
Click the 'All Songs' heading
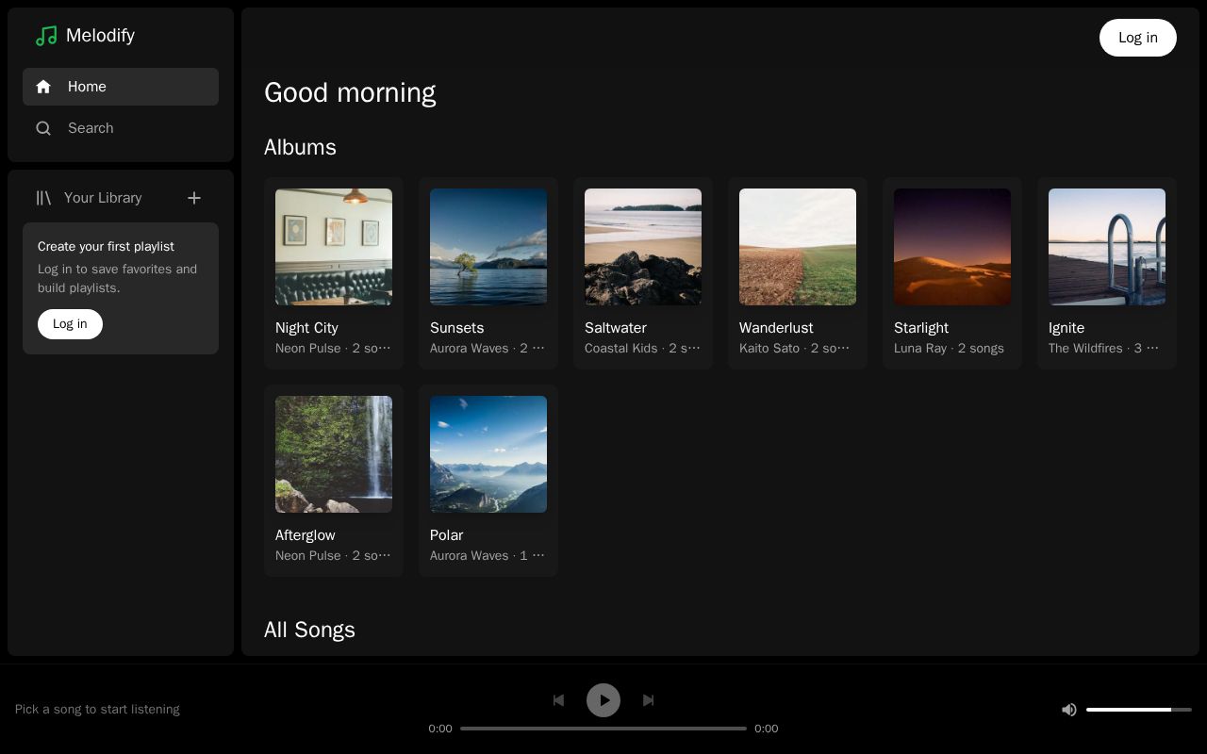(x=309, y=630)
